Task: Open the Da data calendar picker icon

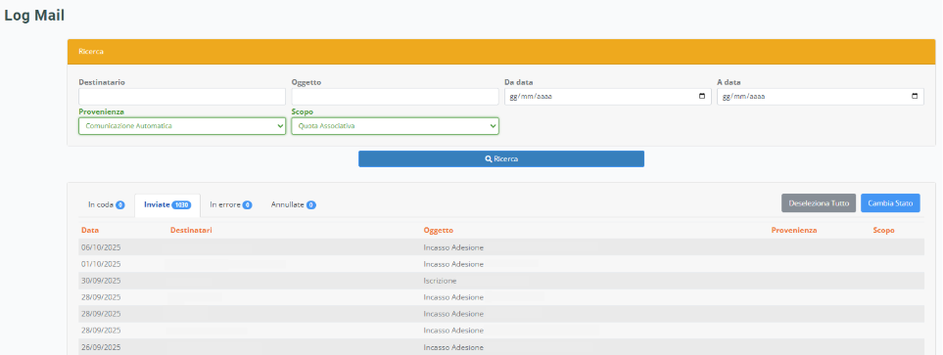Action: (x=702, y=97)
